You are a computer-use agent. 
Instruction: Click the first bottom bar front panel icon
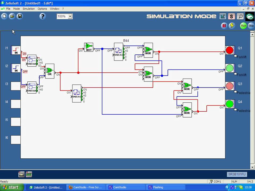[x=21, y=174]
